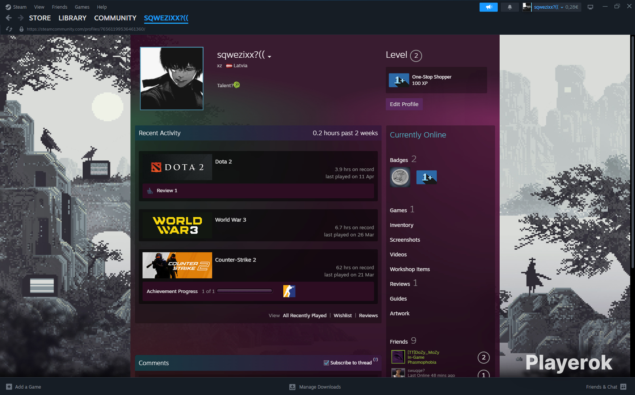
Task: Click the wallet balance 0,28€
Action: click(572, 7)
